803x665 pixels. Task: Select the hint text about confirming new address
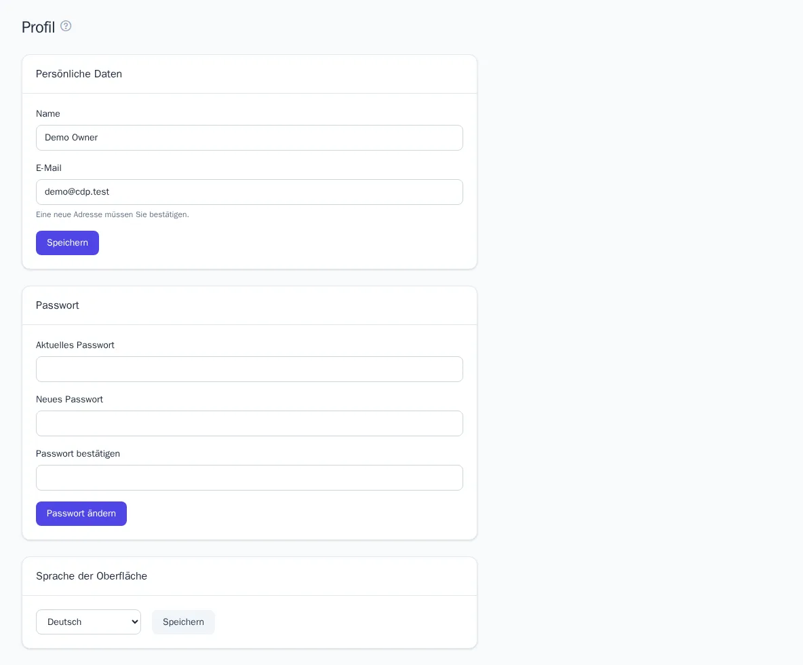112,214
